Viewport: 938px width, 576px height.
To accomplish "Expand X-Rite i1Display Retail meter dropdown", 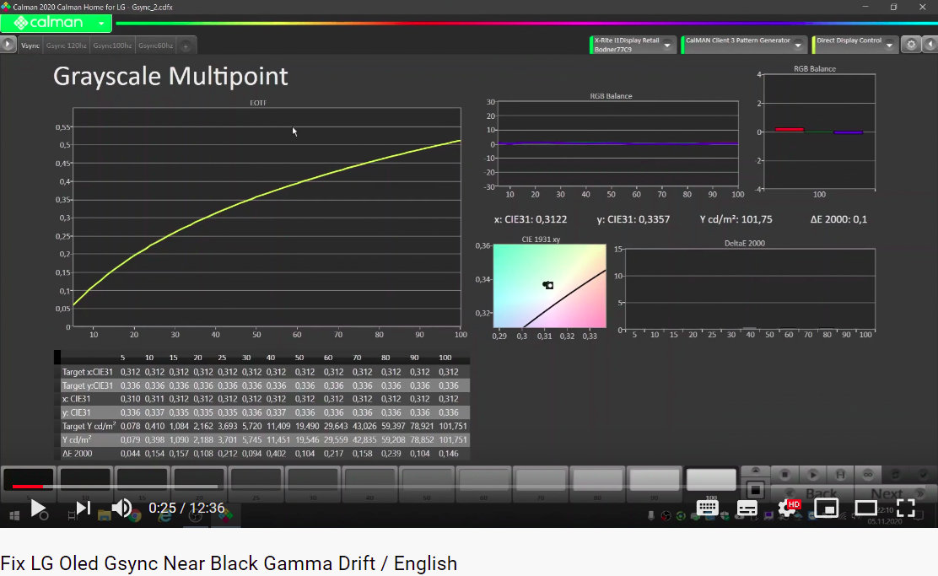I will pos(667,45).
